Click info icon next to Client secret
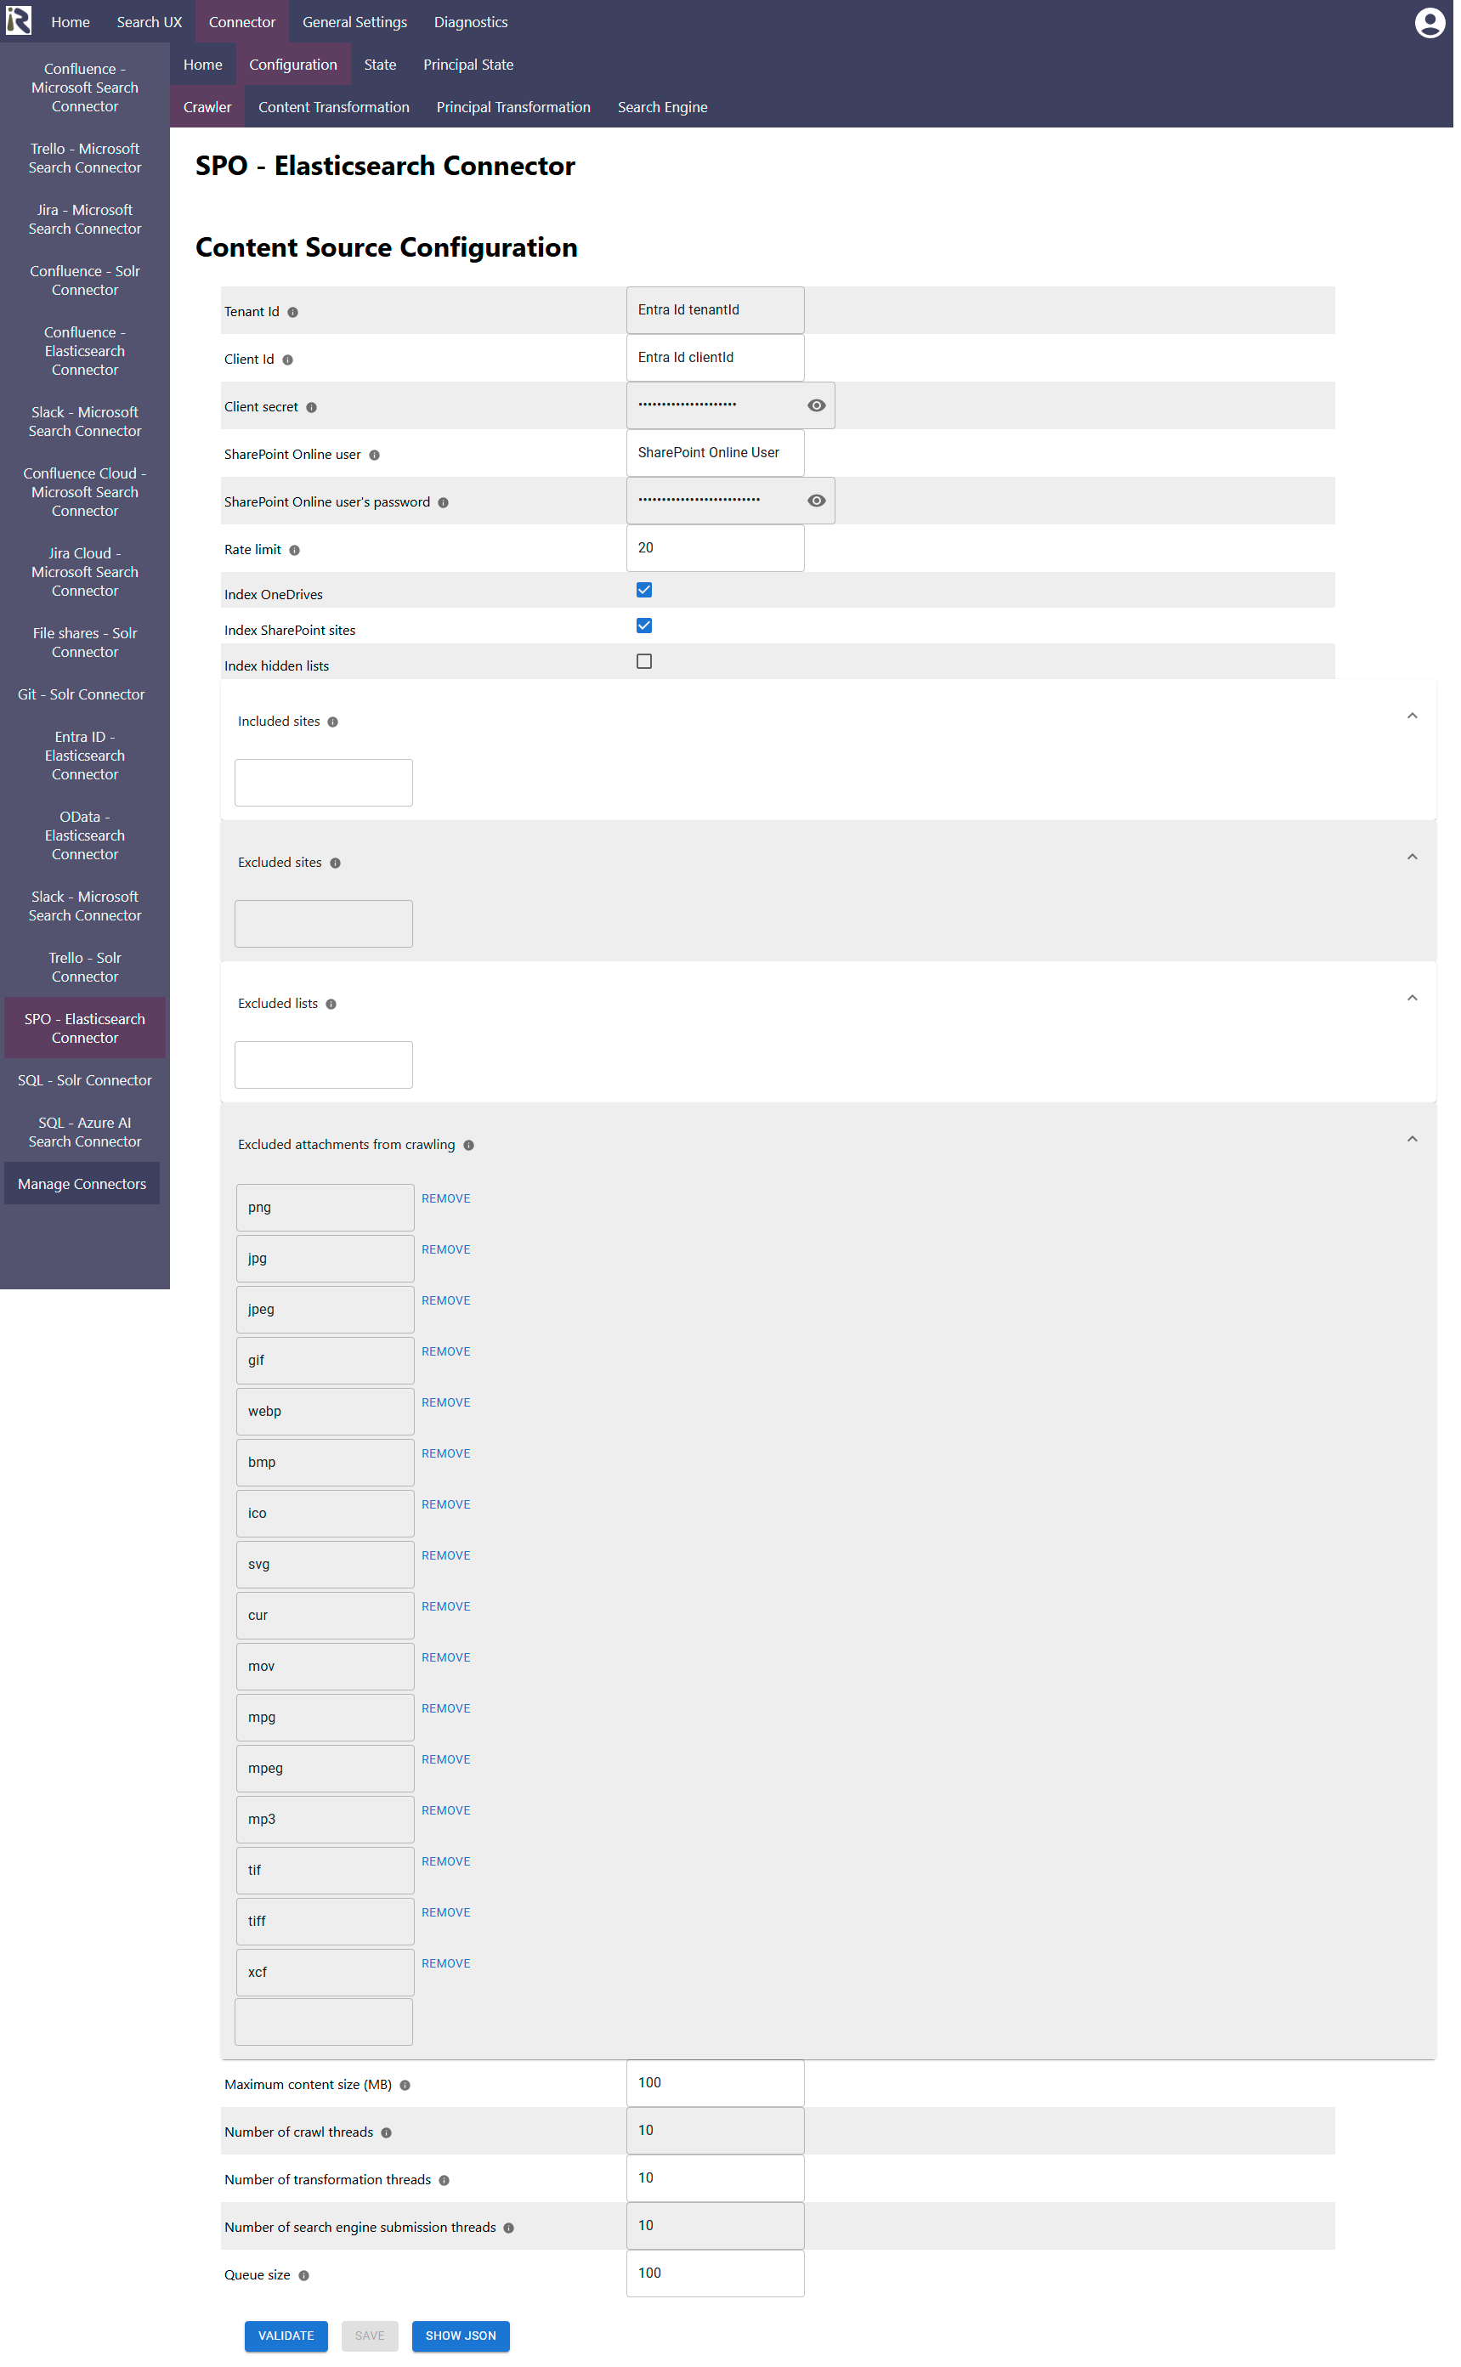1461x2367 pixels. pyautogui.click(x=311, y=408)
